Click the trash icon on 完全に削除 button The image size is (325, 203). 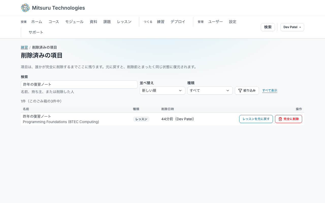pyautogui.click(x=280, y=119)
